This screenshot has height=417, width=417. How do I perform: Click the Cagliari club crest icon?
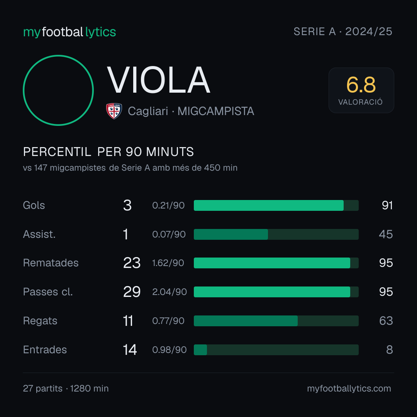point(114,111)
